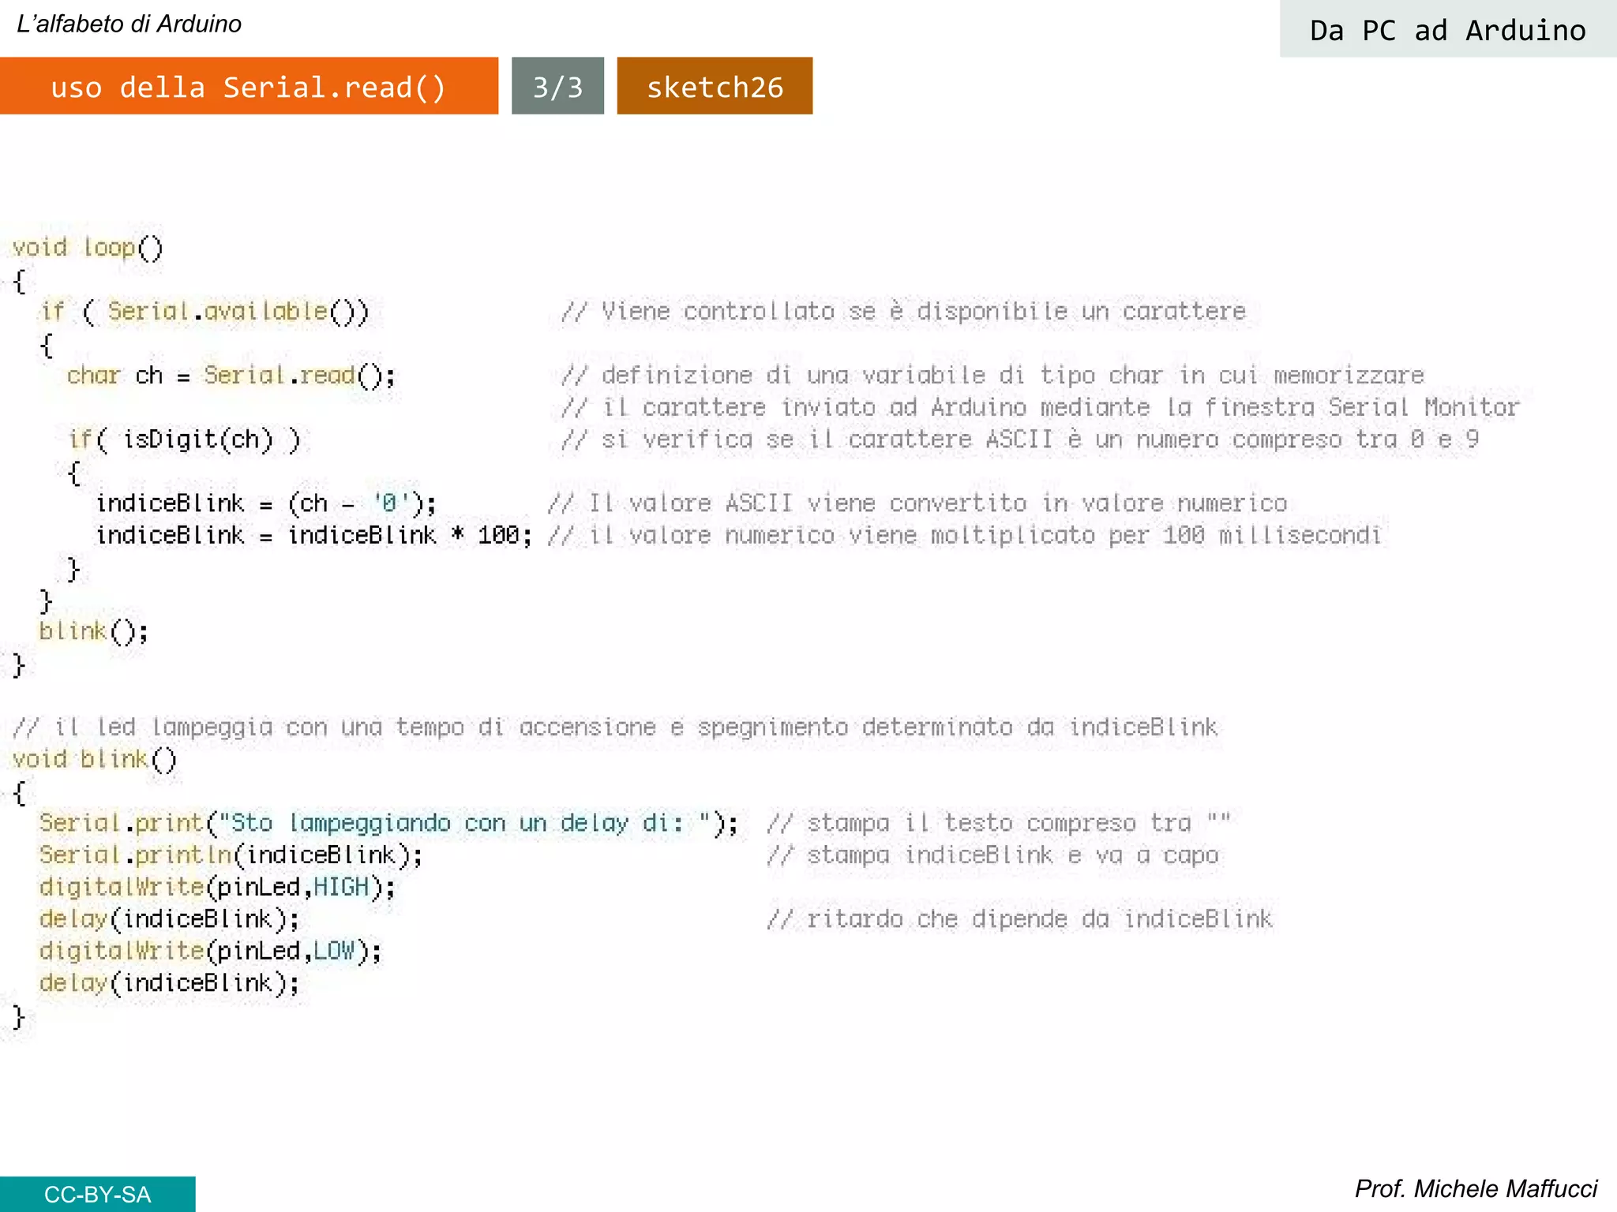Viewport: 1617px width, 1212px height.
Task: Click the "indiceBlink = (ch - '0');" line
Action: [x=265, y=503]
